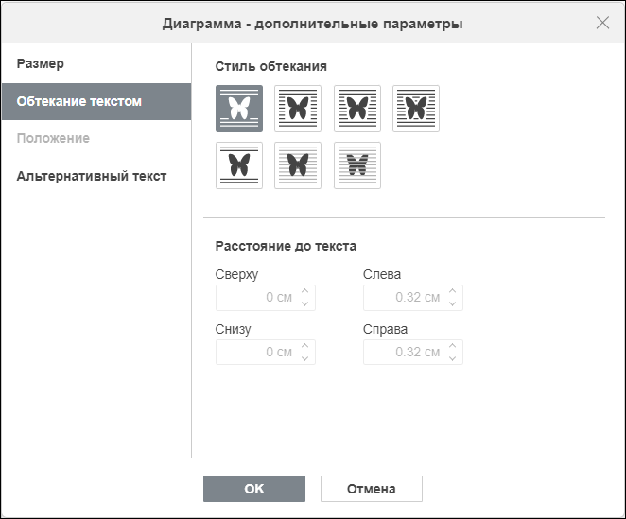Open the Размер section
The height and width of the screenshot is (519, 626).
[96, 63]
